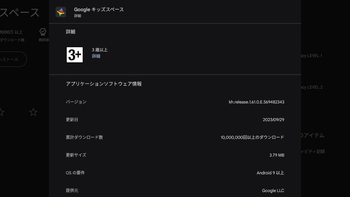Click the 1000万 以上 download count
Image resolution: width=350 pixels, height=197 pixels.
11,32
